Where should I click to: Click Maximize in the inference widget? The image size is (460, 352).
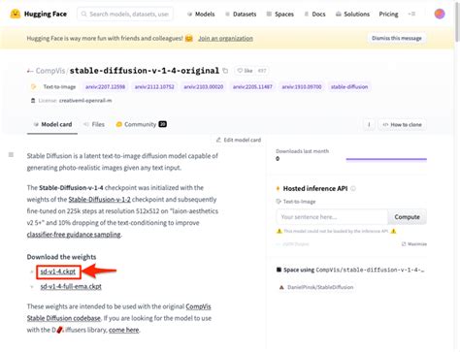[414, 243]
